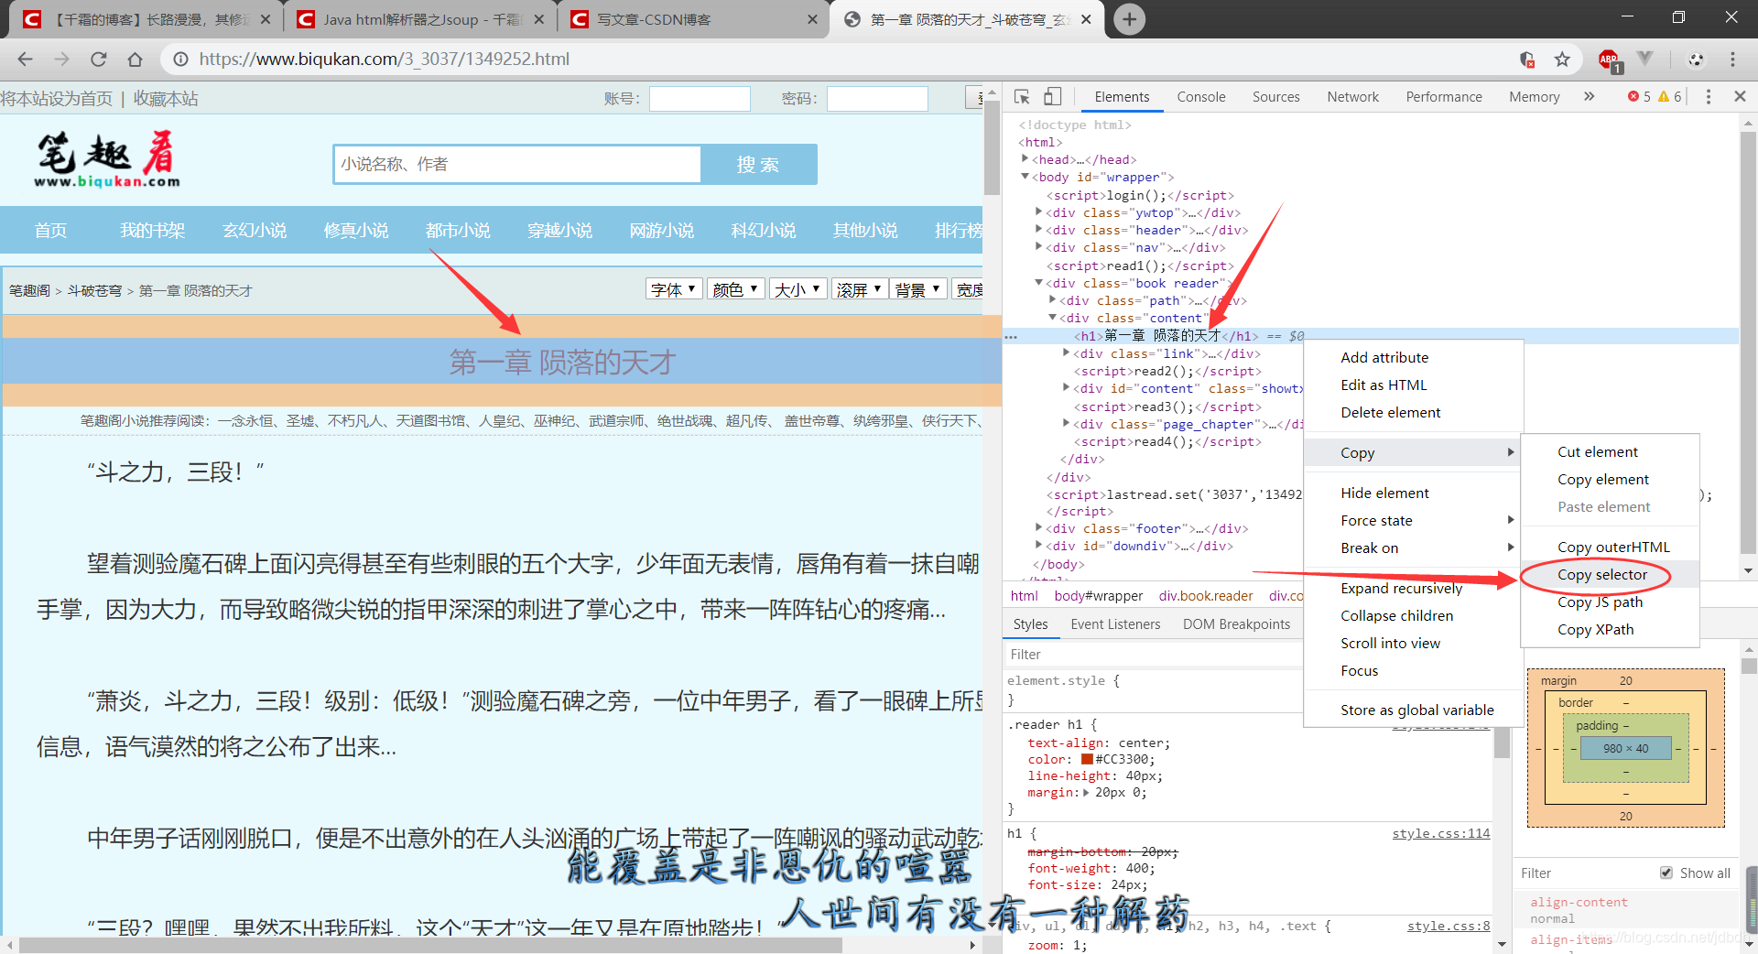Open the ABP extension icon
1758x954 pixels.
coord(1609,60)
